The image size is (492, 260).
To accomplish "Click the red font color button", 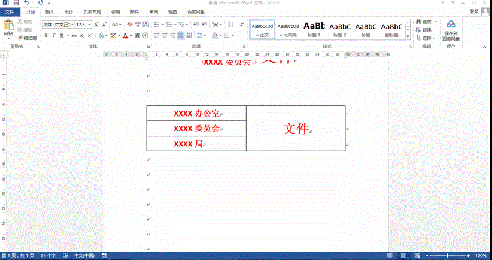I will (x=124, y=36).
